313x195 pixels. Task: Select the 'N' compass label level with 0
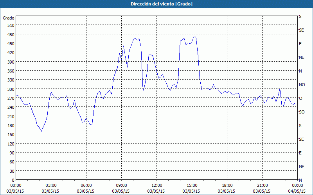[300, 180]
